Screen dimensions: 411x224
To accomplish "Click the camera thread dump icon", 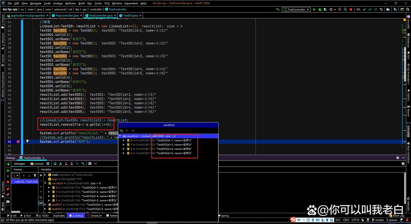I will tap(8, 202).
